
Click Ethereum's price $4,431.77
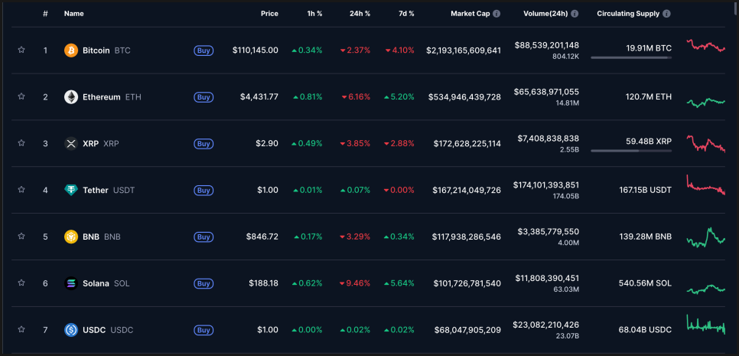pos(259,96)
